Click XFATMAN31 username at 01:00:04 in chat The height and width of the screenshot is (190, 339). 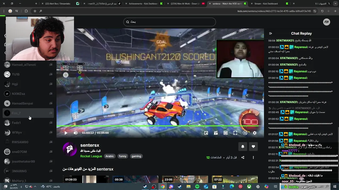[x=289, y=58]
